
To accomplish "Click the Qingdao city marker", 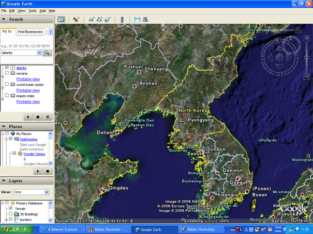I will tap(103, 191).
